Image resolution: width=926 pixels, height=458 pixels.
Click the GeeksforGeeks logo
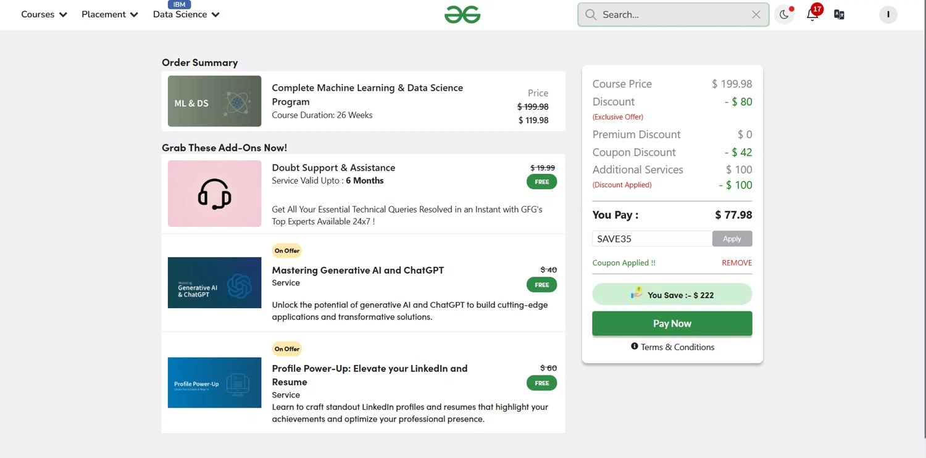pyautogui.click(x=462, y=14)
